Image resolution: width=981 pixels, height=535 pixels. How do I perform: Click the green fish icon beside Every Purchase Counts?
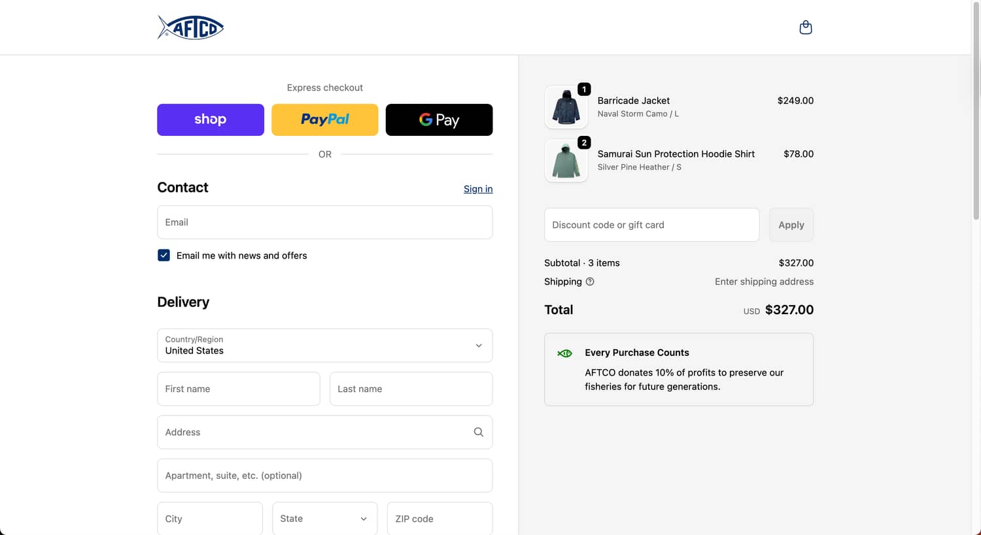(564, 353)
